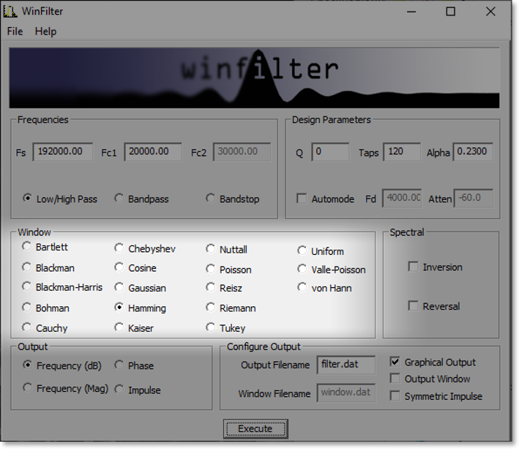The width and height of the screenshot is (519, 449).
Task: Enable the Automode checkbox
Action: click(x=302, y=198)
